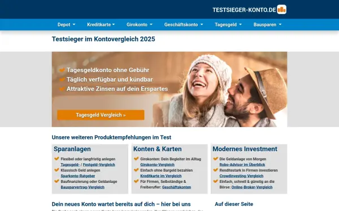Viewport: 339px width, 211px height.
Task: Expand the dropdown arrow next to Tagesgeld
Action: (241, 25)
